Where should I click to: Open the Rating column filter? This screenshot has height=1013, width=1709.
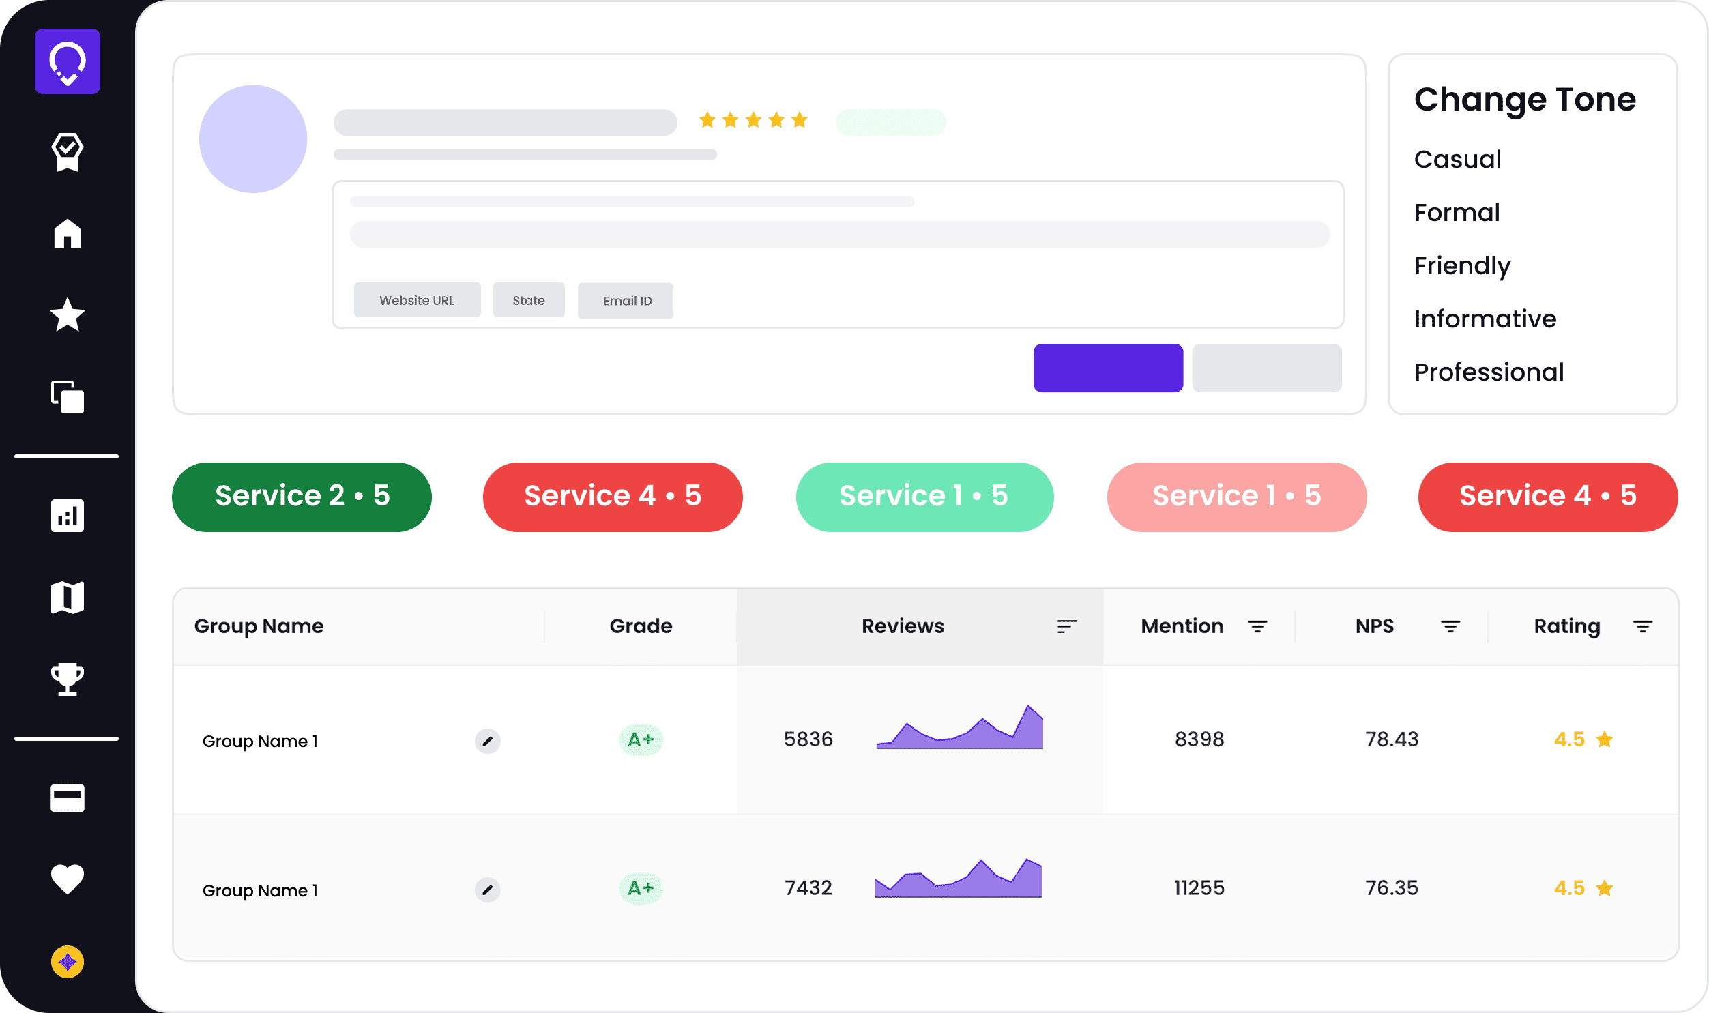pos(1643,626)
